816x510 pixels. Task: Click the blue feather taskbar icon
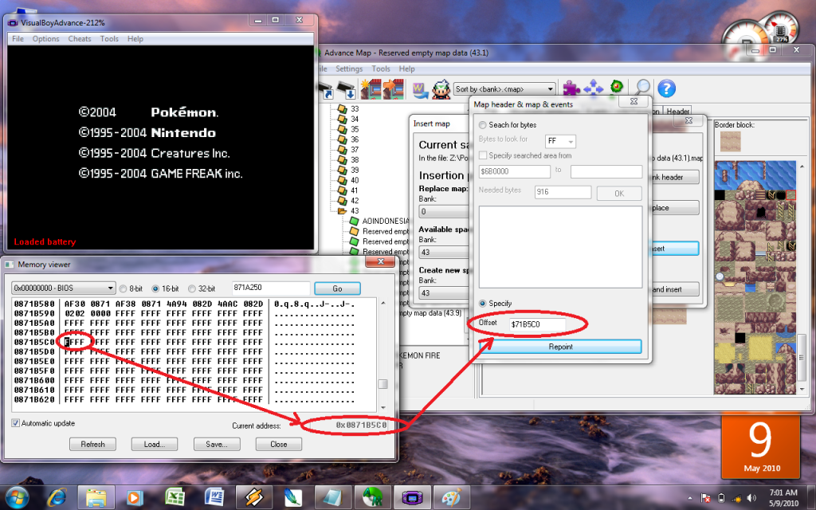[x=293, y=498]
